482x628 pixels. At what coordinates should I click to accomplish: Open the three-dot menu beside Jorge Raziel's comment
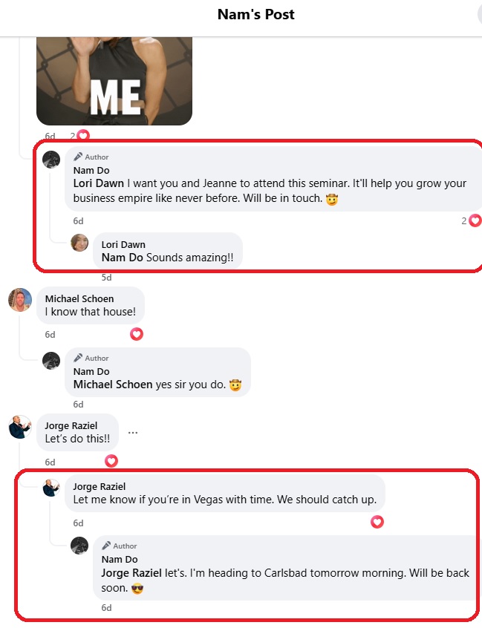pyautogui.click(x=133, y=433)
